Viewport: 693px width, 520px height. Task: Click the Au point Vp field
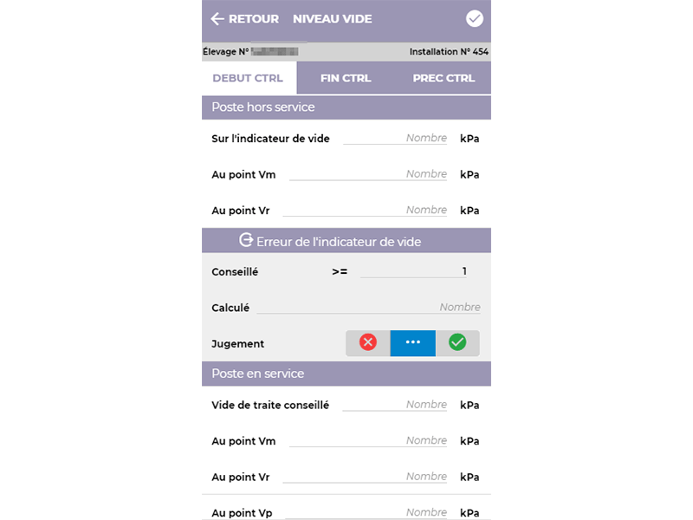366,512
